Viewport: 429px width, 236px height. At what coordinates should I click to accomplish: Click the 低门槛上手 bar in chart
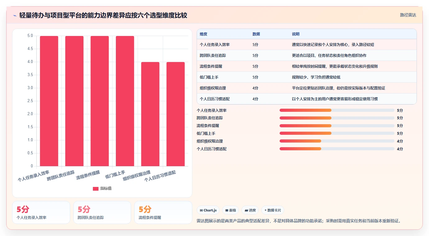click(x=125, y=101)
